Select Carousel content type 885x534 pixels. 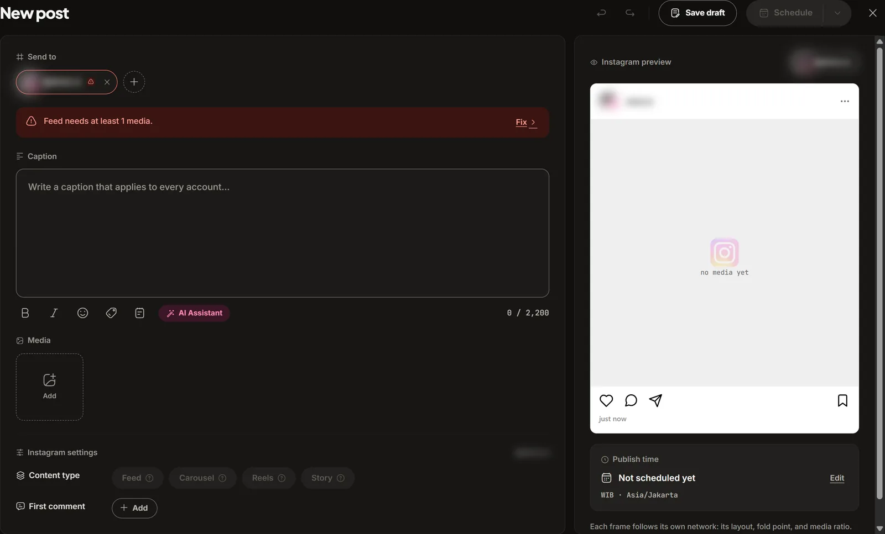202,478
